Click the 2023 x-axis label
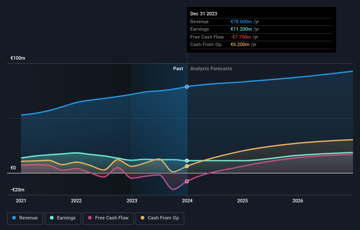Viewport: 360px width, 230px height. [132, 201]
